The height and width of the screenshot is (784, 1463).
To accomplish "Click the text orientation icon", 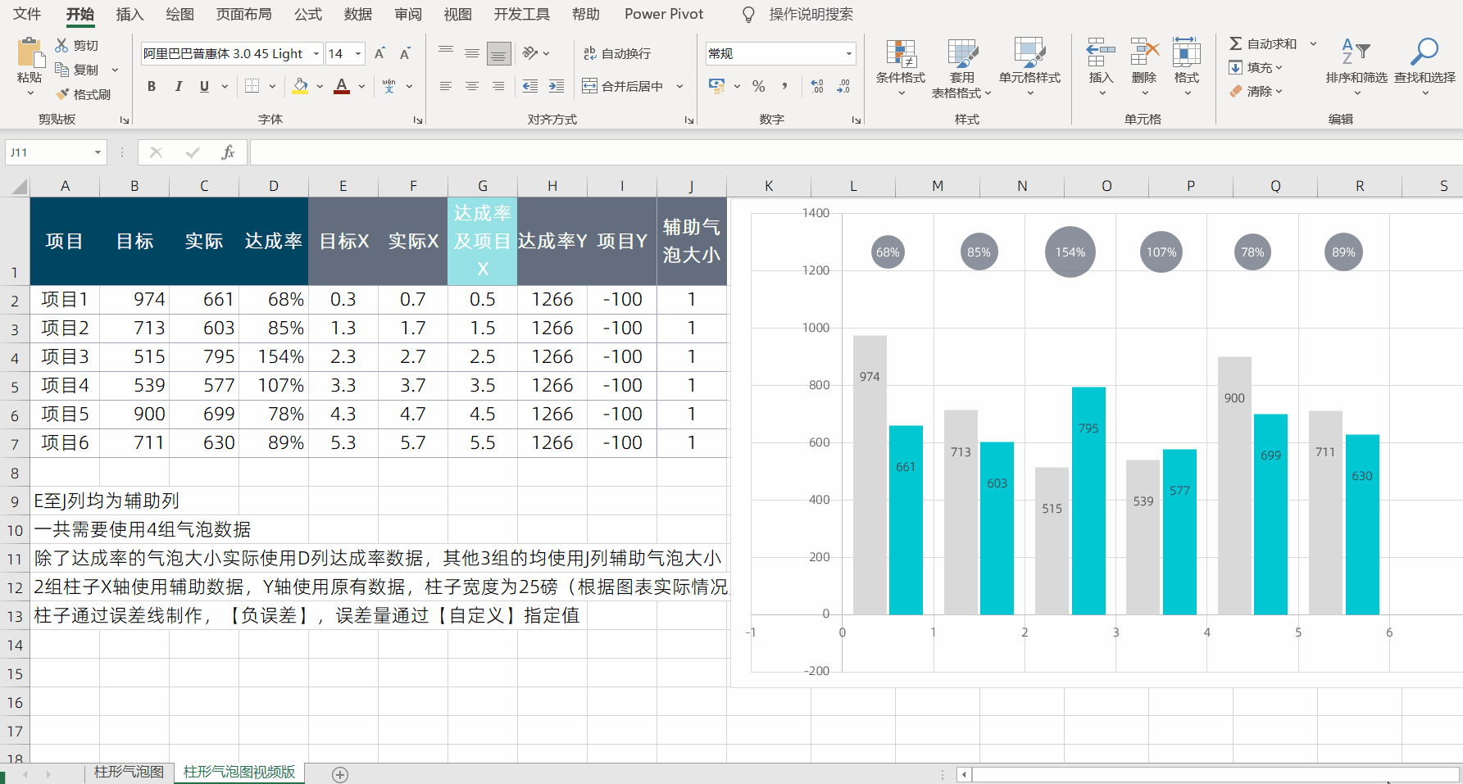I will point(530,53).
